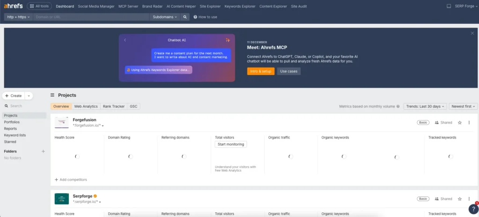Click the Serpforge verified badge icon
The image size is (479, 217).
pyautogui.click(x=95, y=196)
